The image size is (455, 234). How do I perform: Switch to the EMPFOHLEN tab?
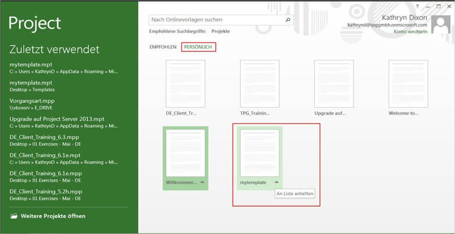click(x=163, y=47)
